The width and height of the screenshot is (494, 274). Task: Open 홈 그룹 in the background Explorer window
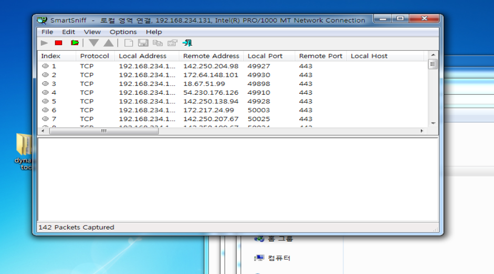[274, 239]
